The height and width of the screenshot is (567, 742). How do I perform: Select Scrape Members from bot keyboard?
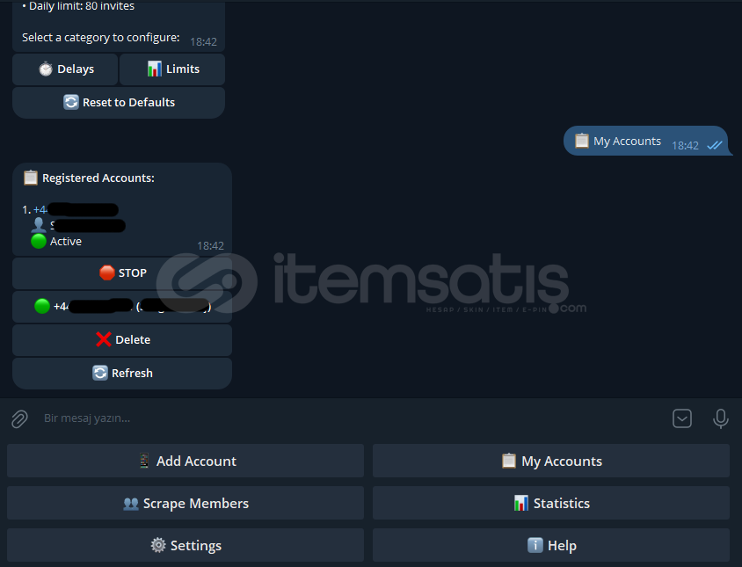(185, 503)
